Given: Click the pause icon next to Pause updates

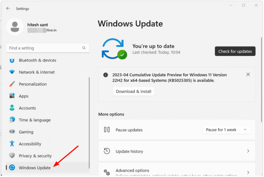Looking at the screenshot, I should 107,130.
